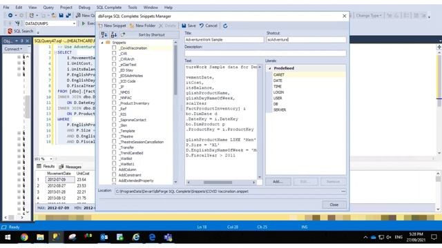
Task: Click the Windows Start button
Action: 8,237
